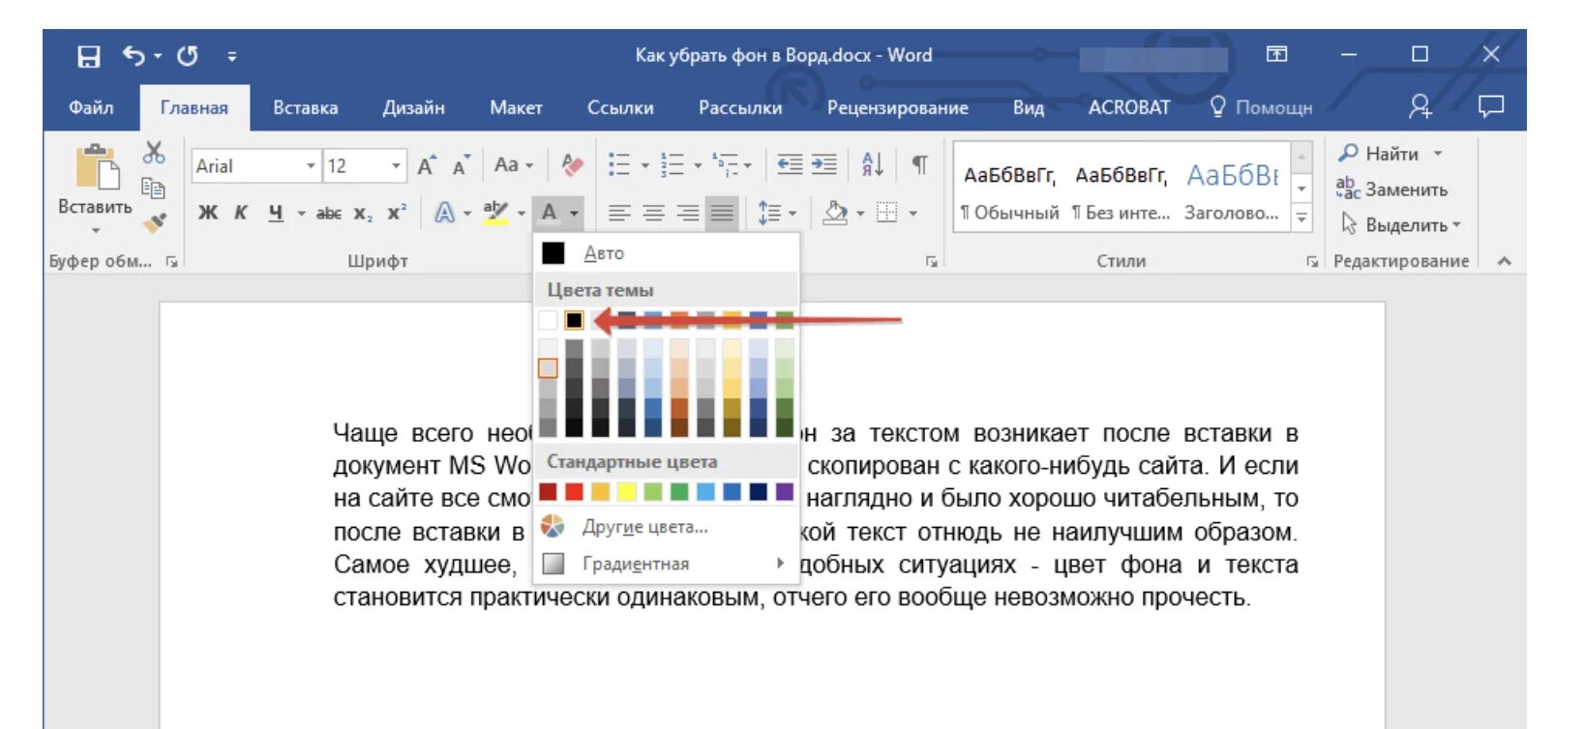Activate the Format Painter brush

[154, 222]
